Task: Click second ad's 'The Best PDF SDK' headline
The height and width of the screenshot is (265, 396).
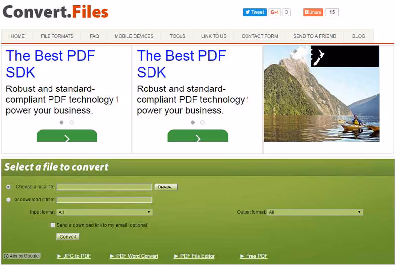Action: click(181, 64)
